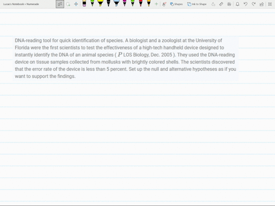
Task: Start Ink Replay
Action: click(x=229, y=4)
